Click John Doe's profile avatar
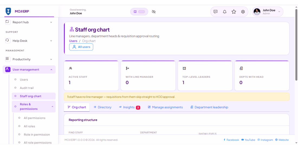This screenshot has height=149, width=298. coord(257,12)
